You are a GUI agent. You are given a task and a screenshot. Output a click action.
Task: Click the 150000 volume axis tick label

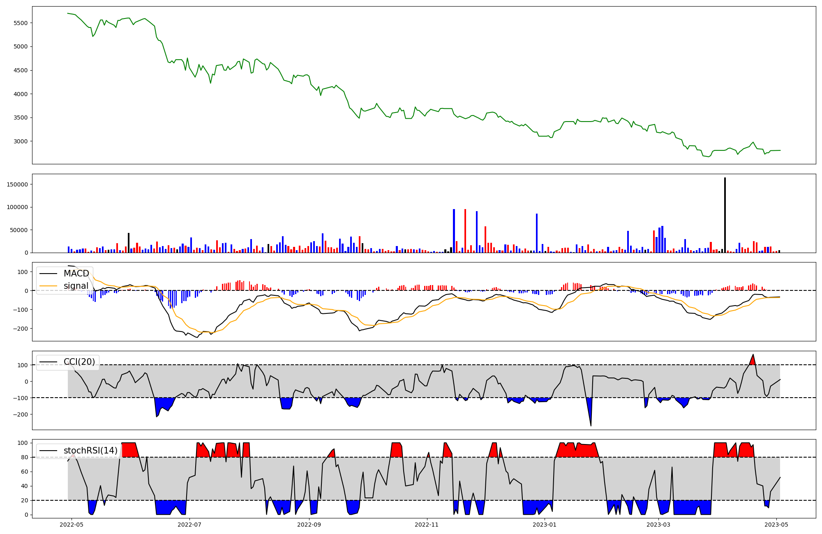[17, 184]
